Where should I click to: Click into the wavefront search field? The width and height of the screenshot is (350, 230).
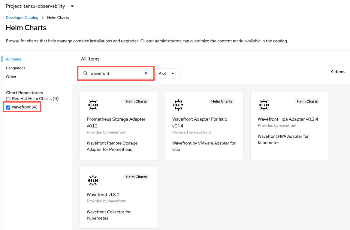pyautogui.click(x=116, y=73)
